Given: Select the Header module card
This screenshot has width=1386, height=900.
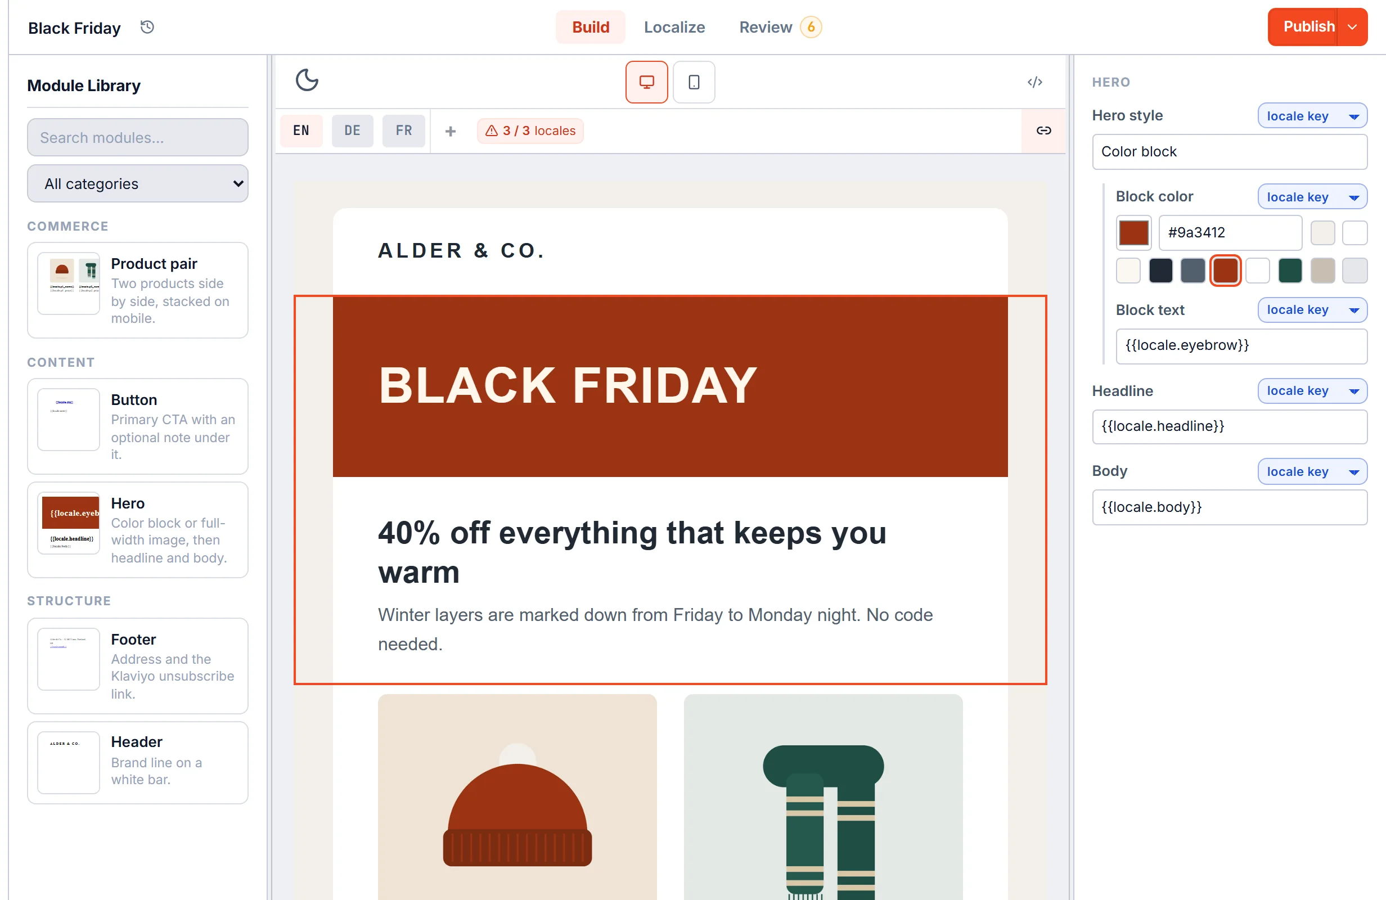Looking at the screenshot, I should coord(137,763).
